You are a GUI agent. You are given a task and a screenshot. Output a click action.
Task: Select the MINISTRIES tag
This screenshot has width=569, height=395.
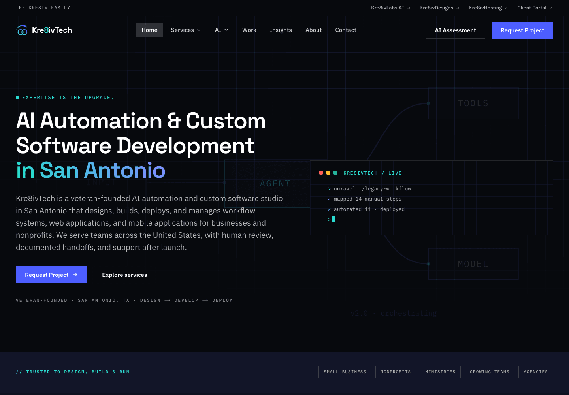pyautogui.click(x=440, y=372)
